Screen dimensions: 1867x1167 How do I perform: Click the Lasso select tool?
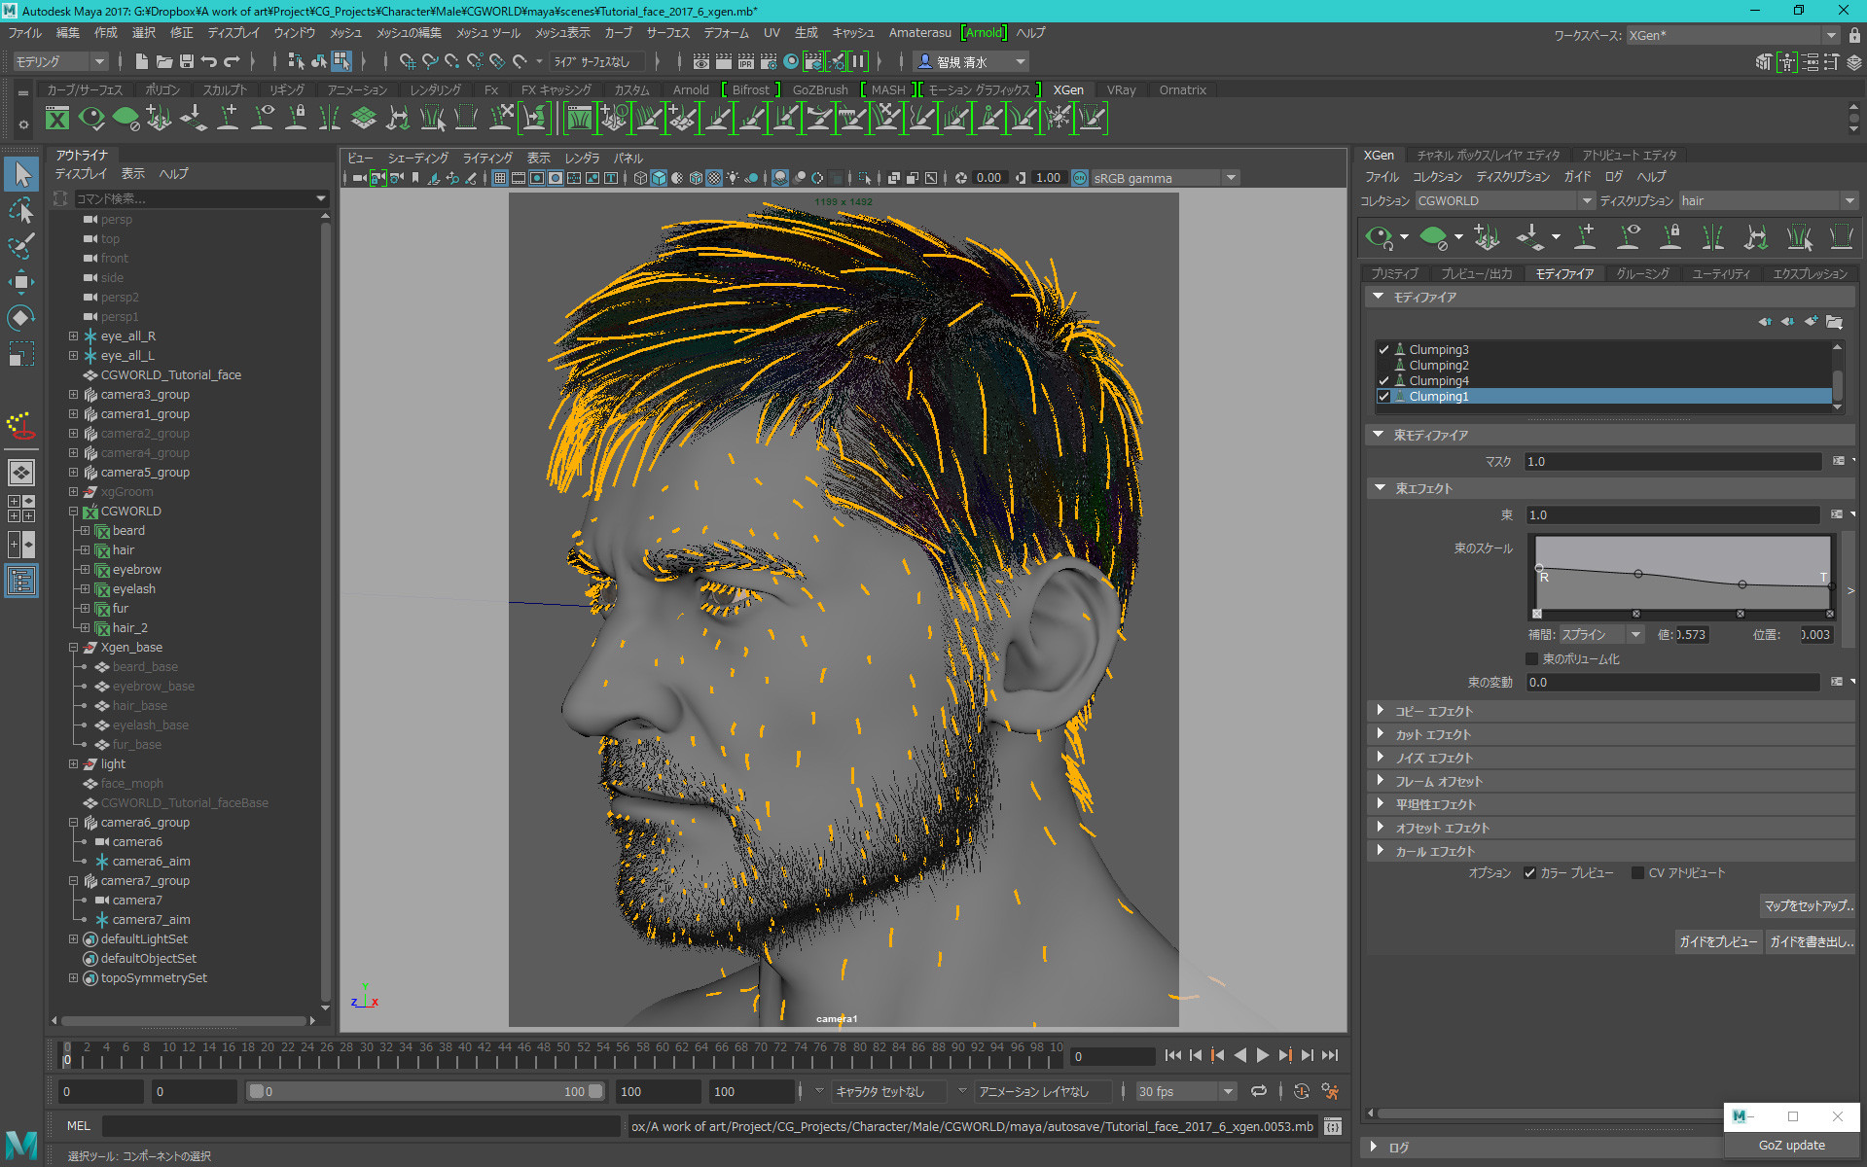pos(21,211)
